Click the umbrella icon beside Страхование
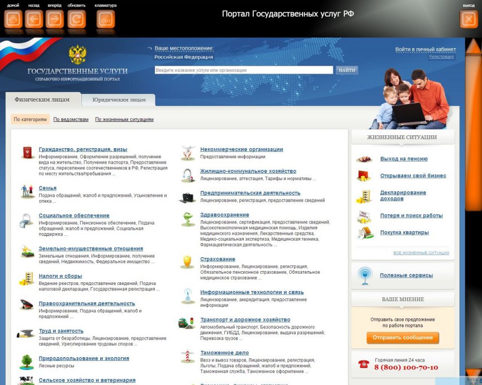Viewport: 482px width, 385px height. 187,262
